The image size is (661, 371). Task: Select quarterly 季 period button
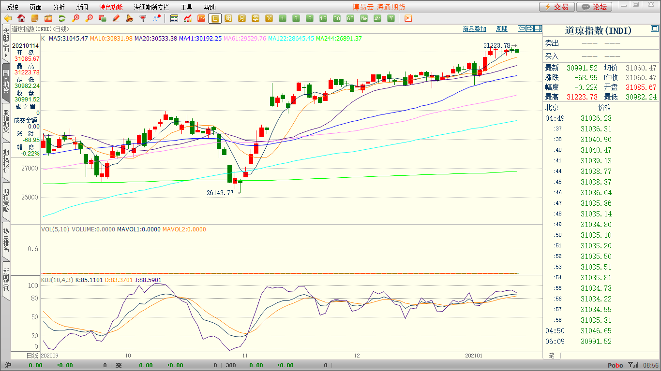[255, 18]
